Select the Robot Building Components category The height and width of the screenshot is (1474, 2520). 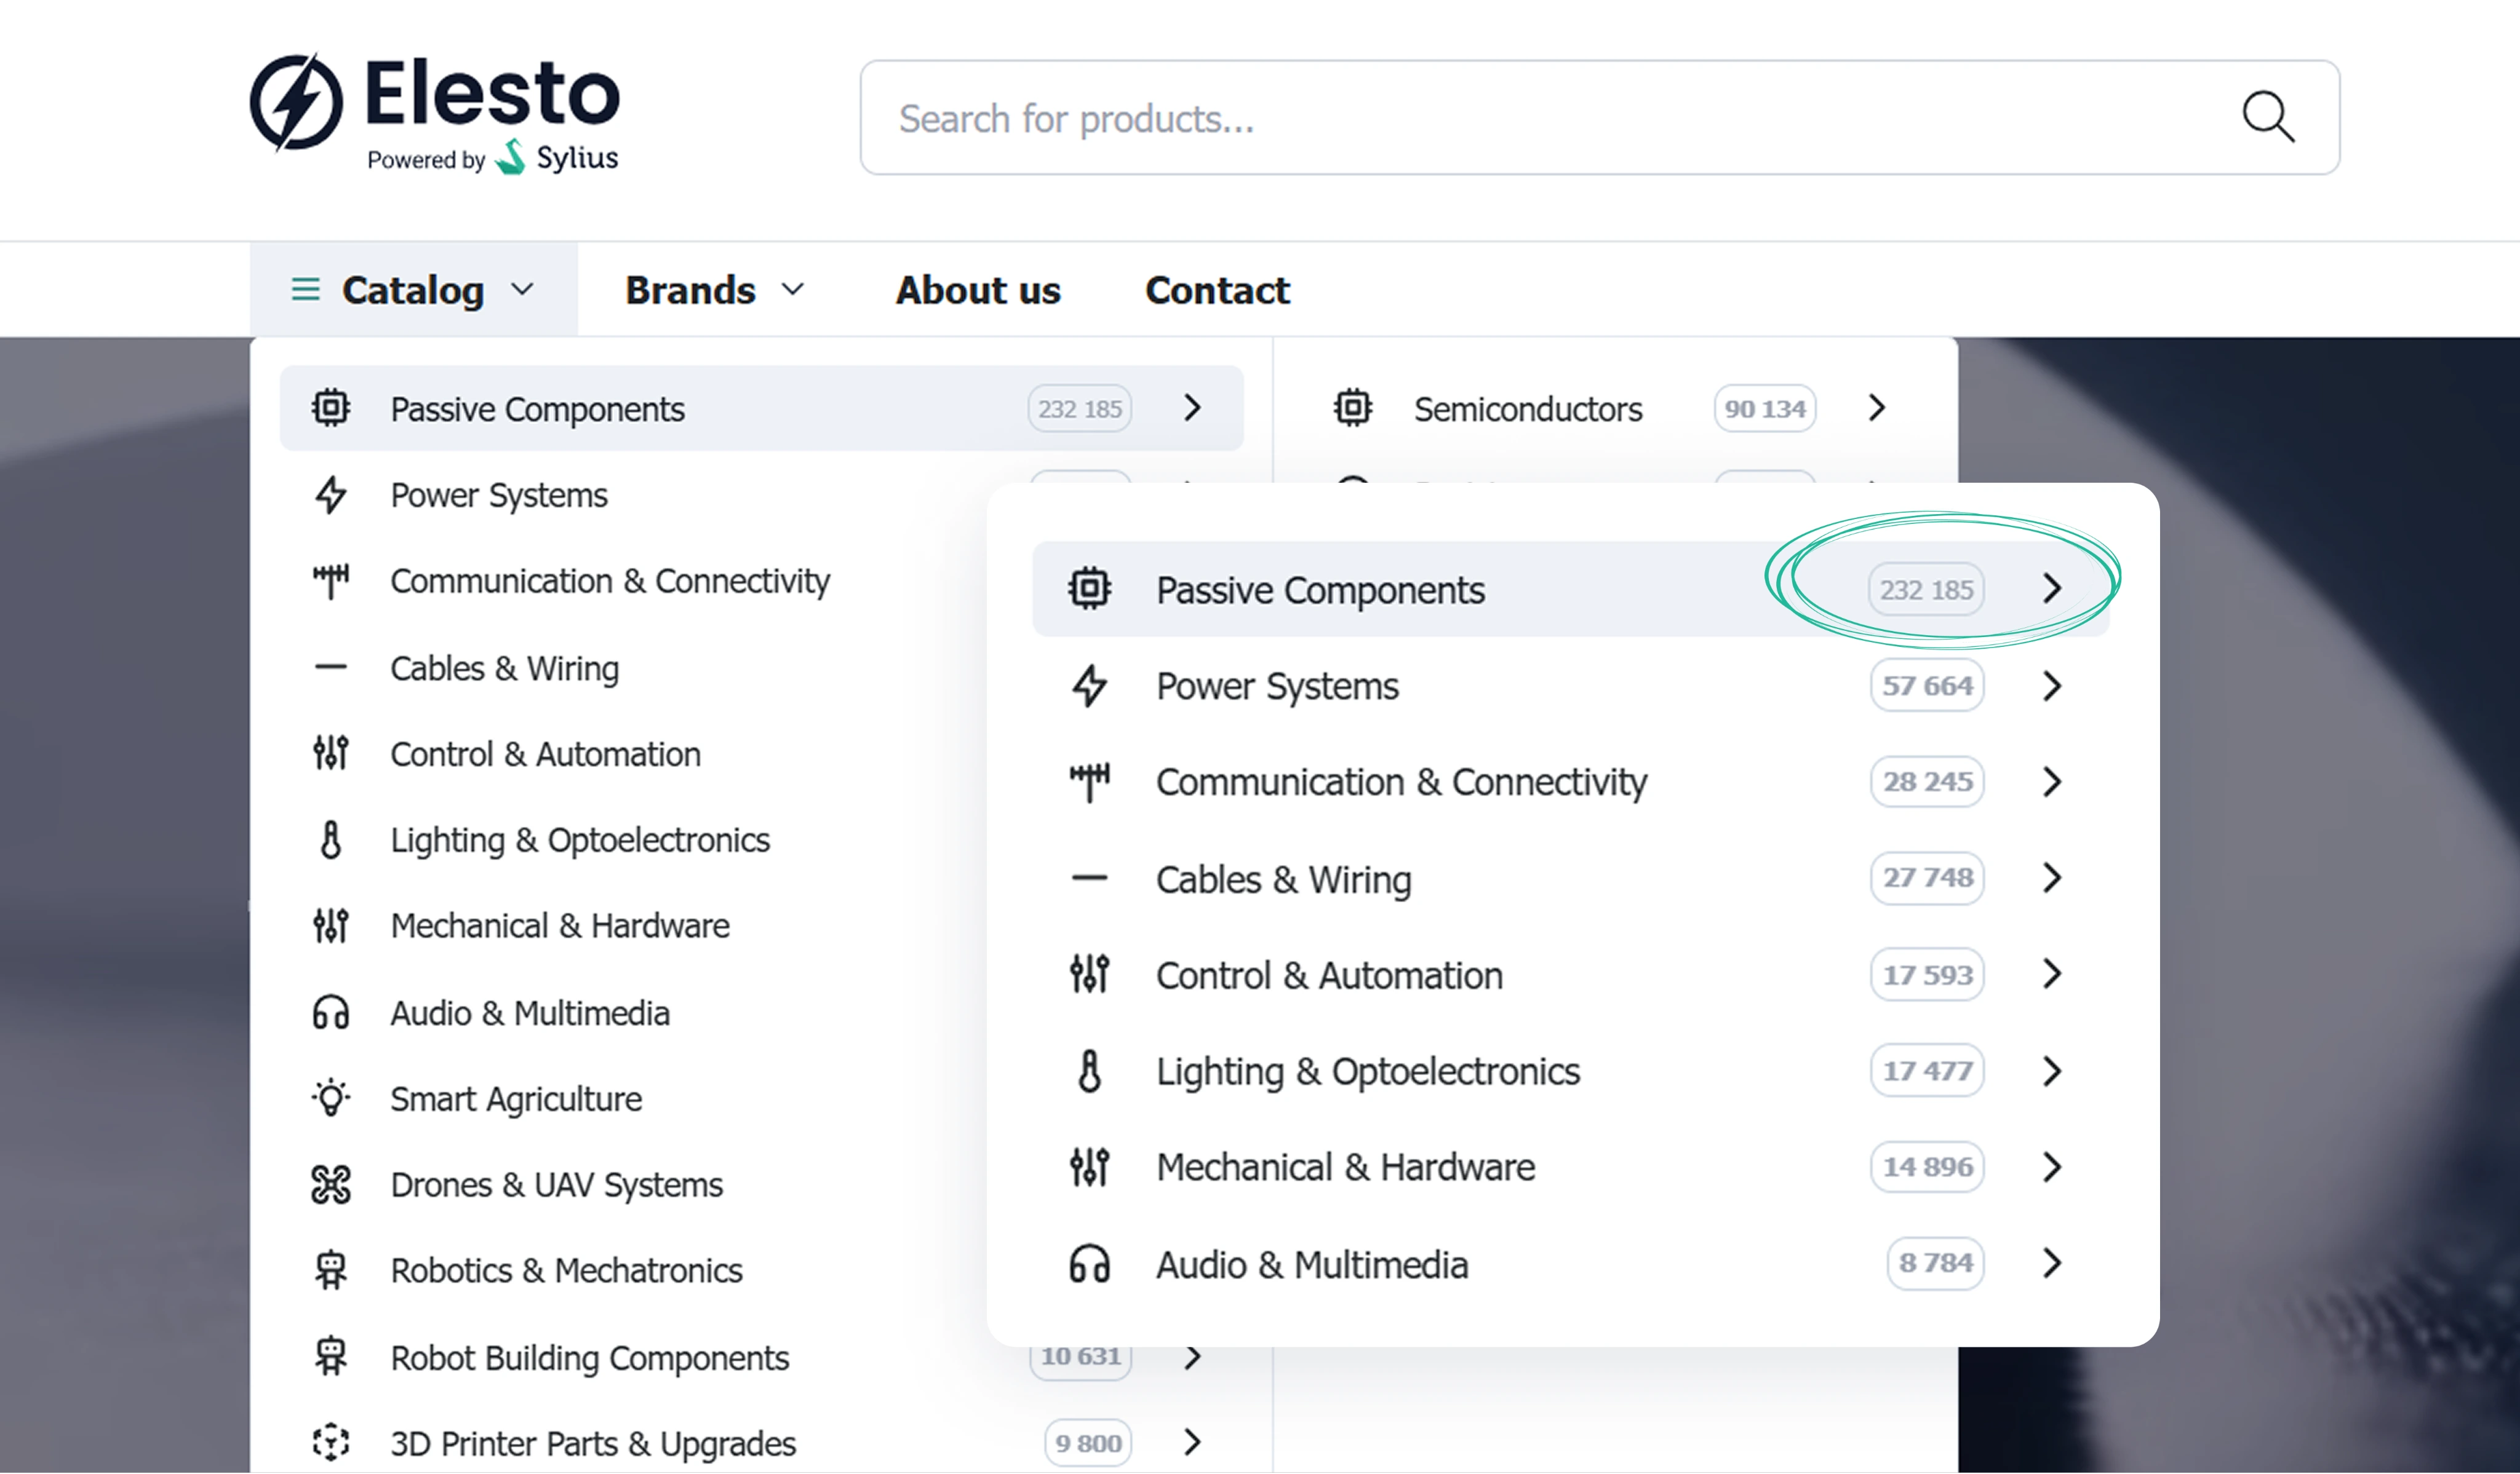(x=589, y=1357)
